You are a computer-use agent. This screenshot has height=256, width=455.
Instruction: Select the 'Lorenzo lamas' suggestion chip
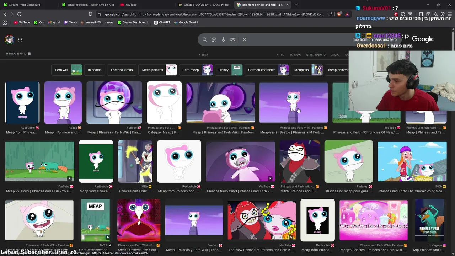(122, 70)
